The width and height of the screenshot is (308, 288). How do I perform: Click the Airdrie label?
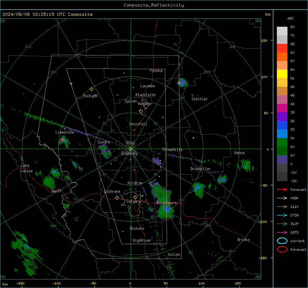135,183
